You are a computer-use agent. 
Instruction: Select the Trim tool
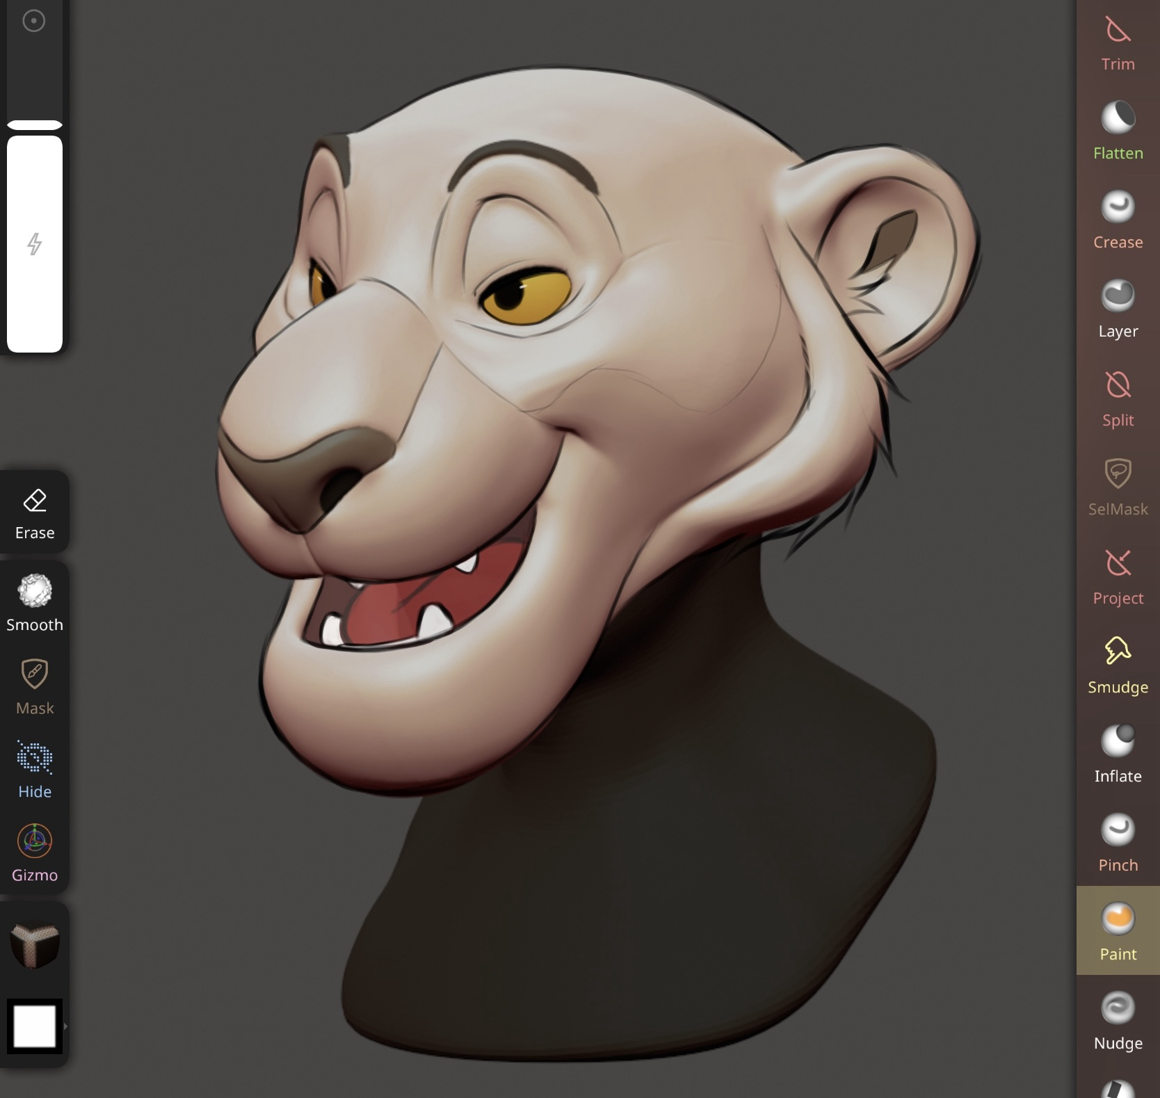(x=1118, y=43)
